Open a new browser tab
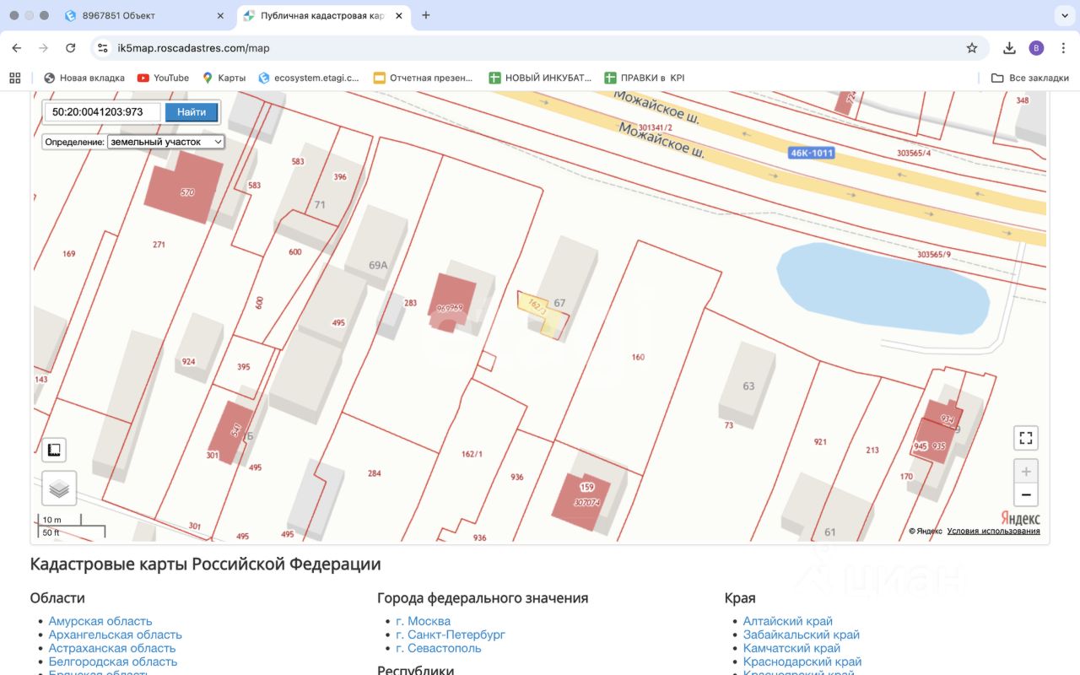Viewport: 1080px width, 675px height. click(x=426, y=15)
